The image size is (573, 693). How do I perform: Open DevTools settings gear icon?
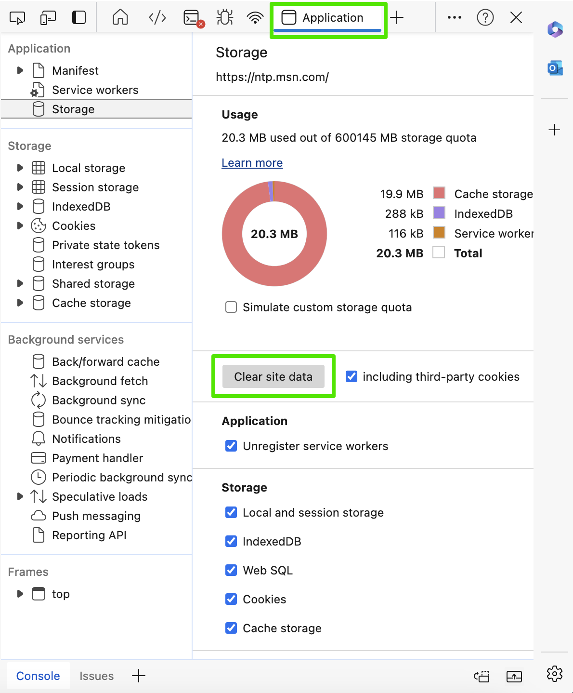[x=555, y=674]
